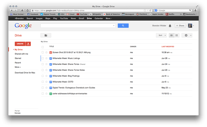This screenshot has height=127, width=207.
Task: Star the Screen Shot 2013-06-27 file
Action: tap(46, 53)
